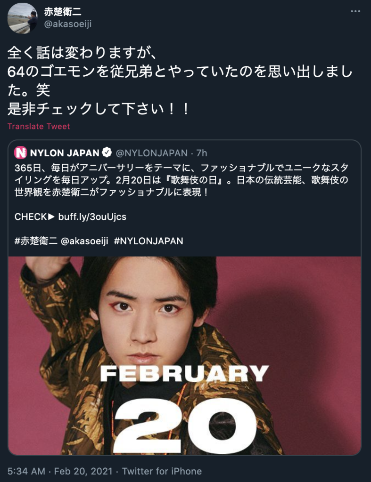Image resolution: width=371 pixels, height=482 pixels.
Task: Click the #赤楚衛二 hashtag
Action: point(36,241)
